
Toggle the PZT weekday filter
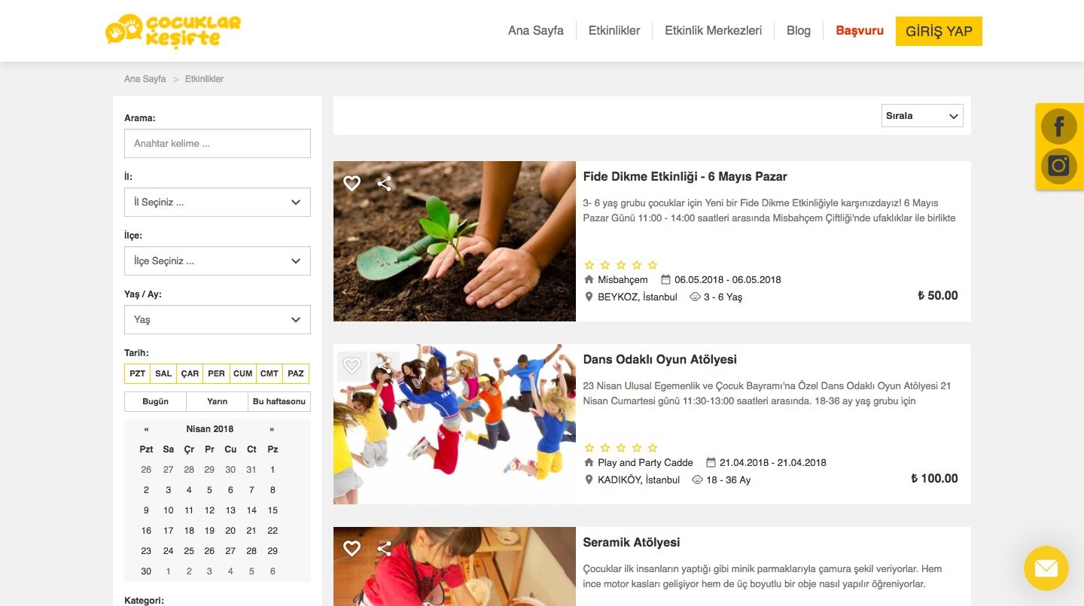[x=138, y=373]
